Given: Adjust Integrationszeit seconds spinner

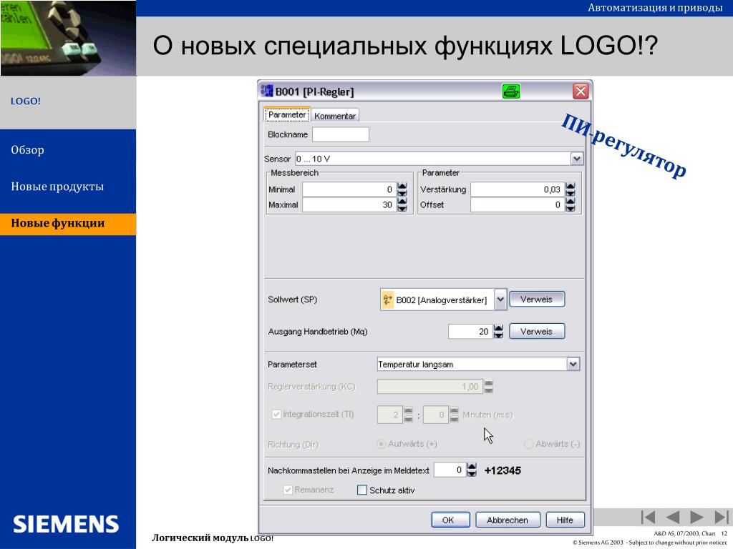Looking at the screenshot, I should click(x=454, y=415).
